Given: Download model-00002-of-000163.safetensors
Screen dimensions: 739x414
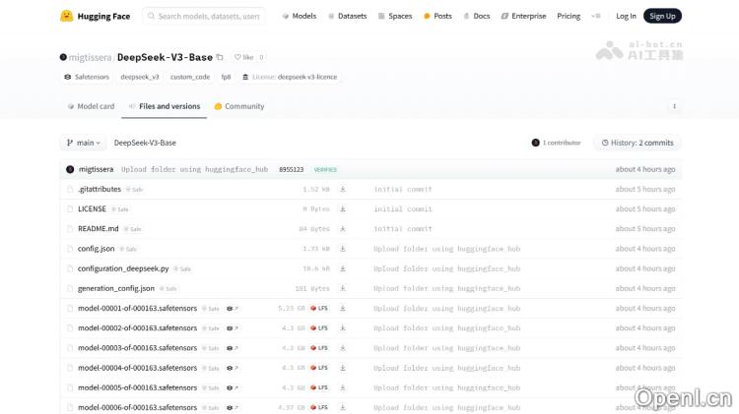Looking at the screenshot, I should pyautogui.click(x=343, y=327).
